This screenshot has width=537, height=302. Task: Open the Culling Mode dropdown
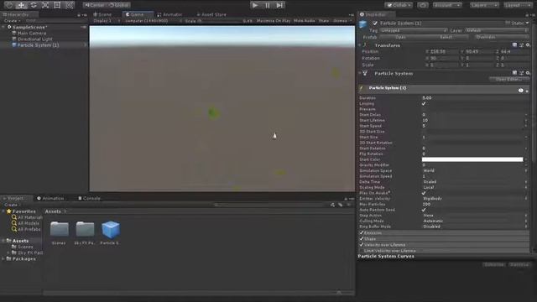474,221
